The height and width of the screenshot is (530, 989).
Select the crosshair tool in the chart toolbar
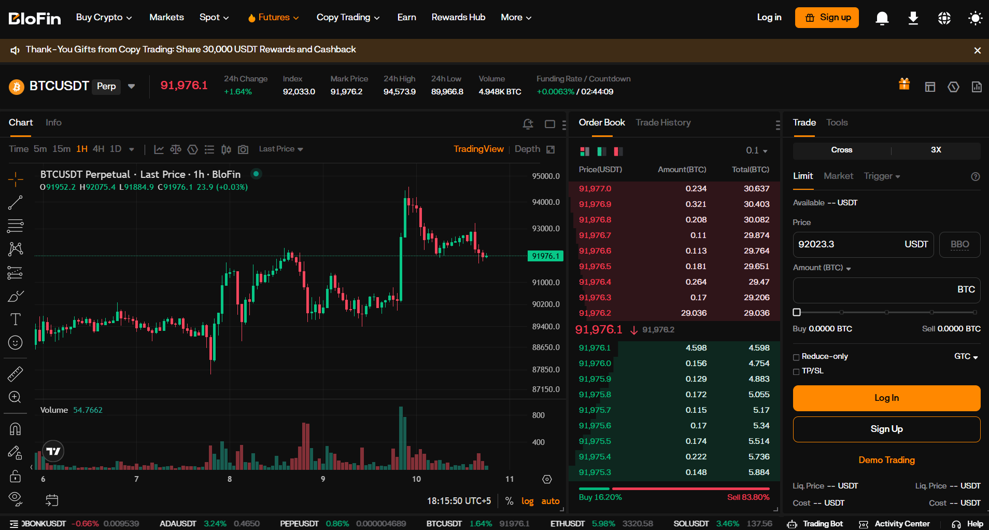[x=16, y=179]
